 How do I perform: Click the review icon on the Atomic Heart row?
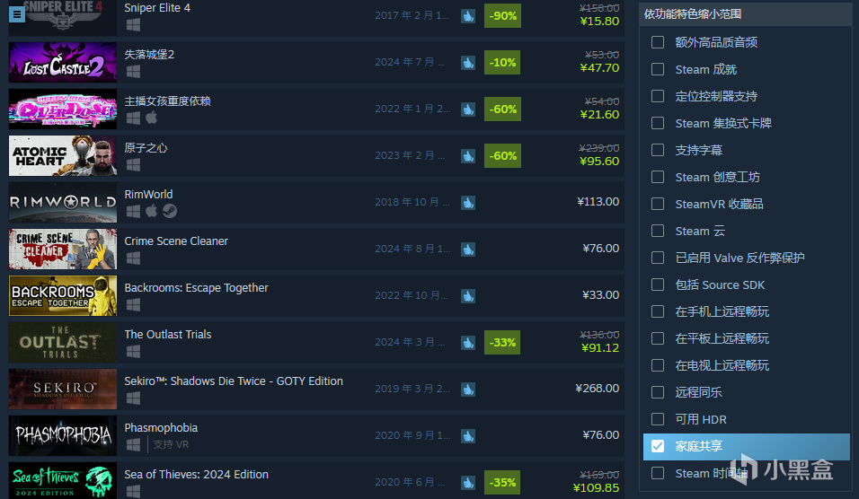(468, 156)
